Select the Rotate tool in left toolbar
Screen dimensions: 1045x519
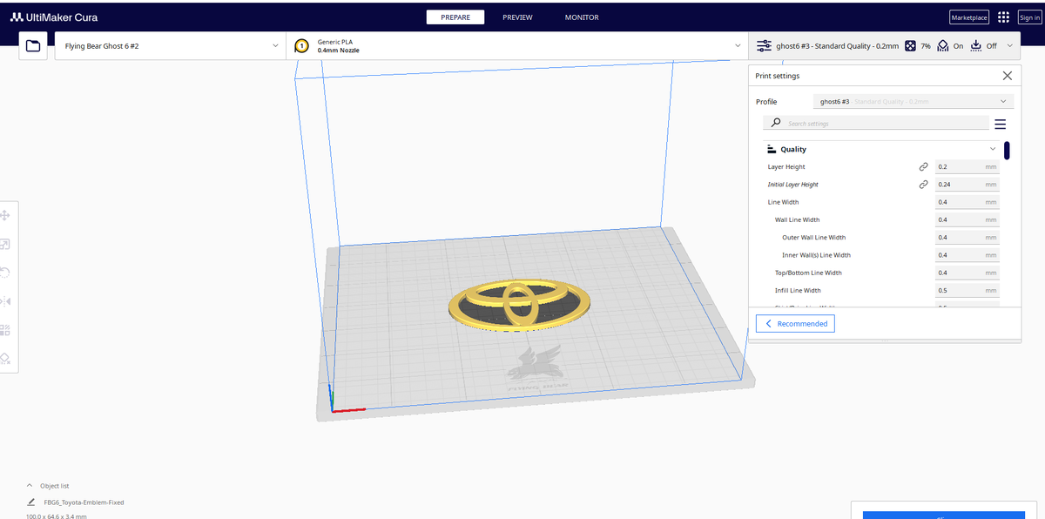click(x=4, y=273)
